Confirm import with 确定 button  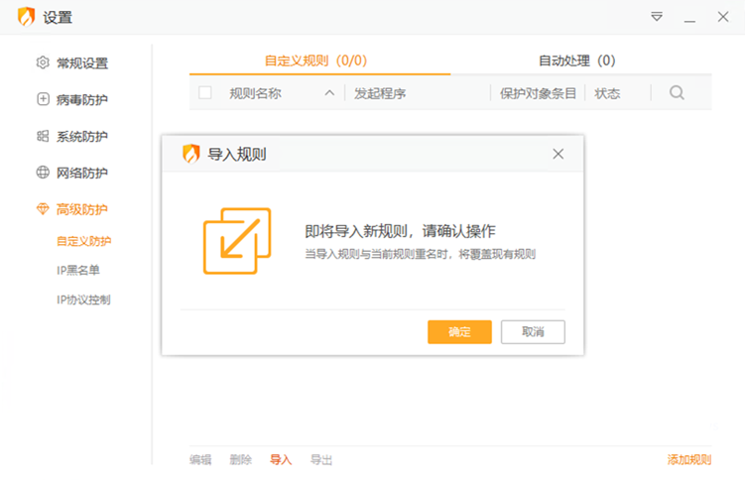459,332
